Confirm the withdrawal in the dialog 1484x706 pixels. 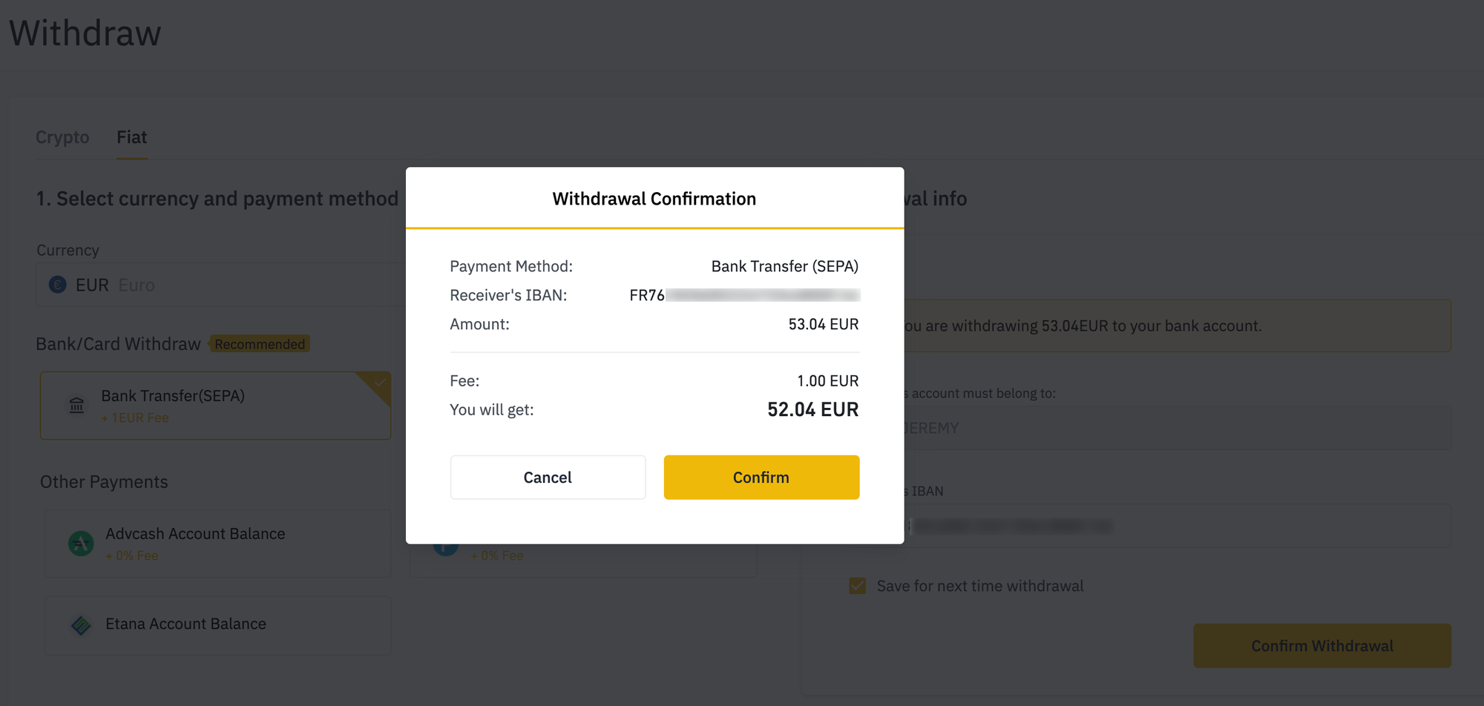pyautogui.click(x=761, y=478)
